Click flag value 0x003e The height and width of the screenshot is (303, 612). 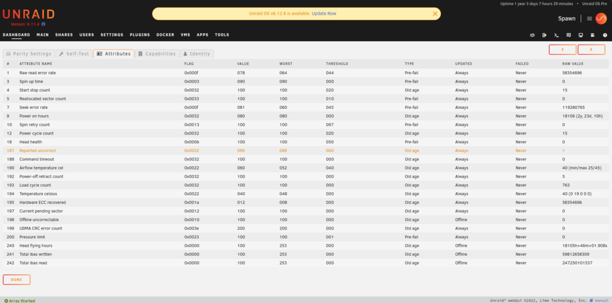tap(192, 228)
